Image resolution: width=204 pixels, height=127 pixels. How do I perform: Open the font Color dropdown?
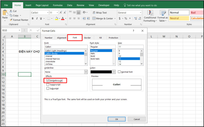(x=114, y=72)
